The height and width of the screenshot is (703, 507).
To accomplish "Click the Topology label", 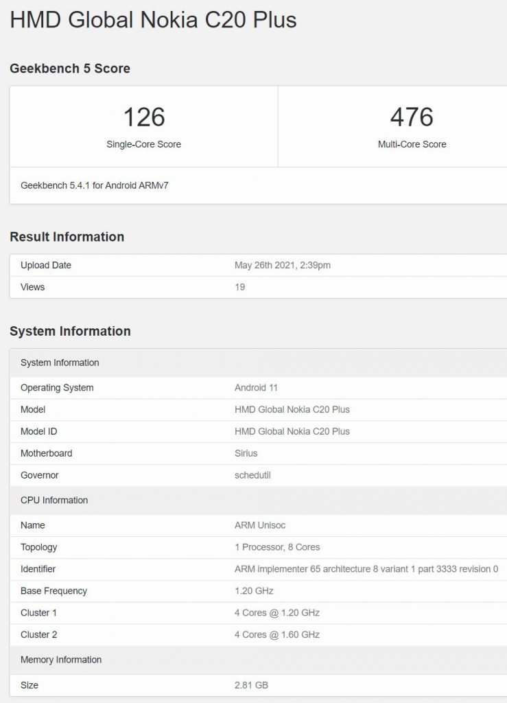I will pyautogui.click(x=39, y=547).
